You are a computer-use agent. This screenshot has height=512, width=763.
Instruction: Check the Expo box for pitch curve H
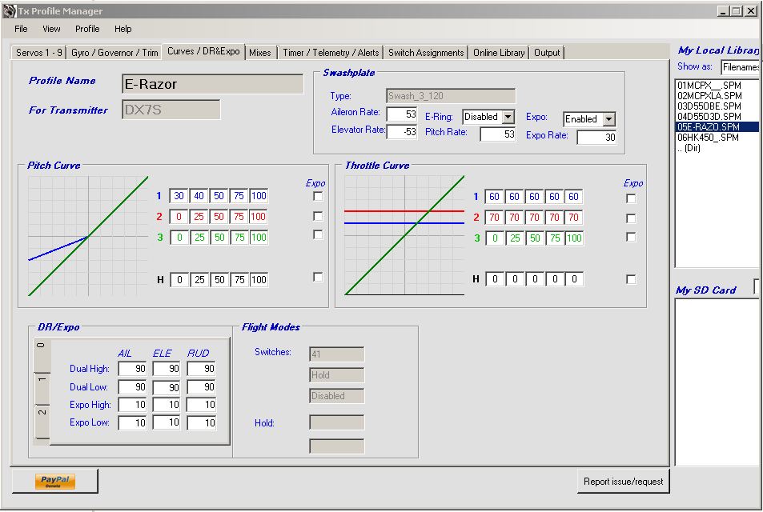coord(318,278)
